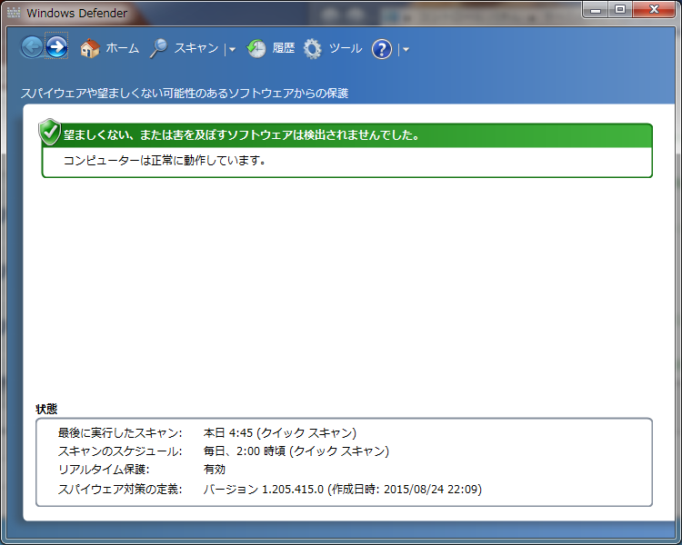Screen dimensions: 682x545
Task: Click the Windows Defender title bar icon
Action: (x=14, y=13)
